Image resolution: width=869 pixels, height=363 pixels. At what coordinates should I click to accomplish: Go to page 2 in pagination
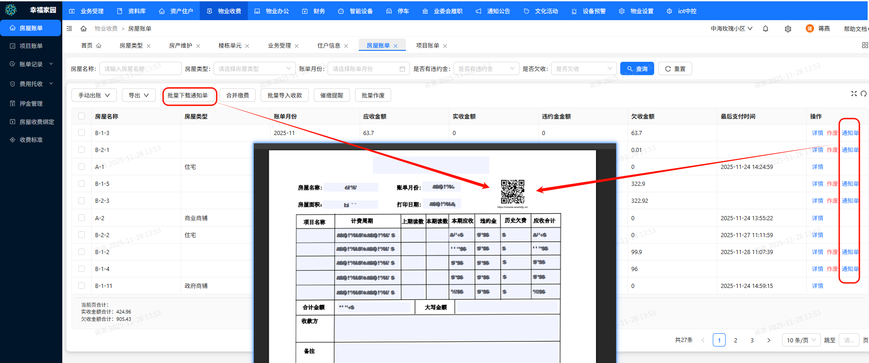coord(736,340)
